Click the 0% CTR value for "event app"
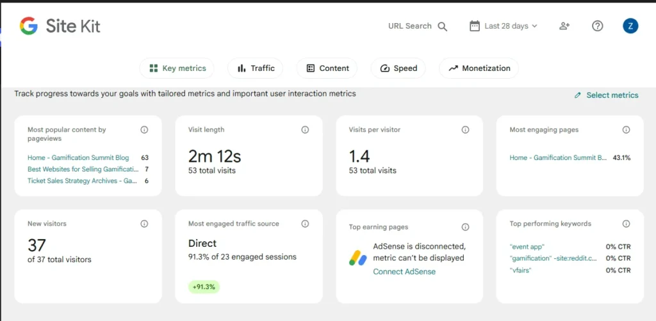The image size is (656, 321). (x=618, y=247)
